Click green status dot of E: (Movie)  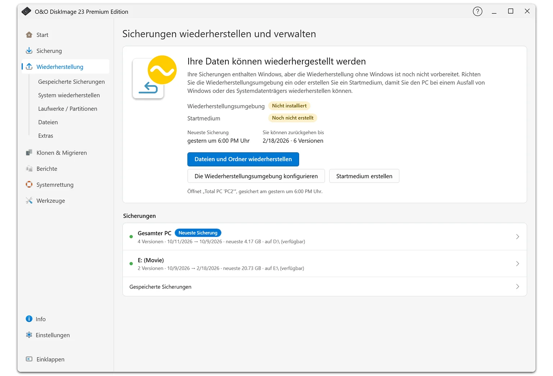point(131,264)
